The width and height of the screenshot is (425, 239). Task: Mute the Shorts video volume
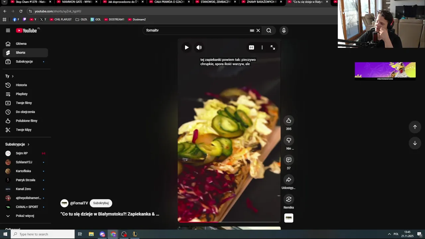[199, 47]
